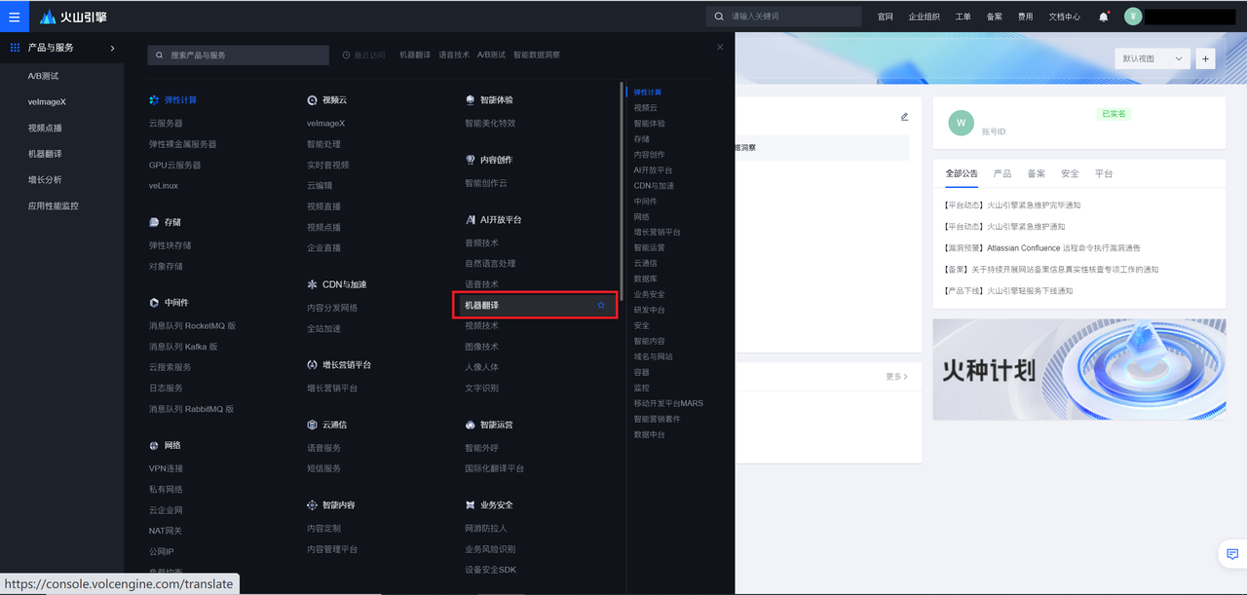This screenshot has height=595, width=1247.
Task: Open the 默认视图 dropdown
Action: pyautogui.click(x=1152, y=58)
